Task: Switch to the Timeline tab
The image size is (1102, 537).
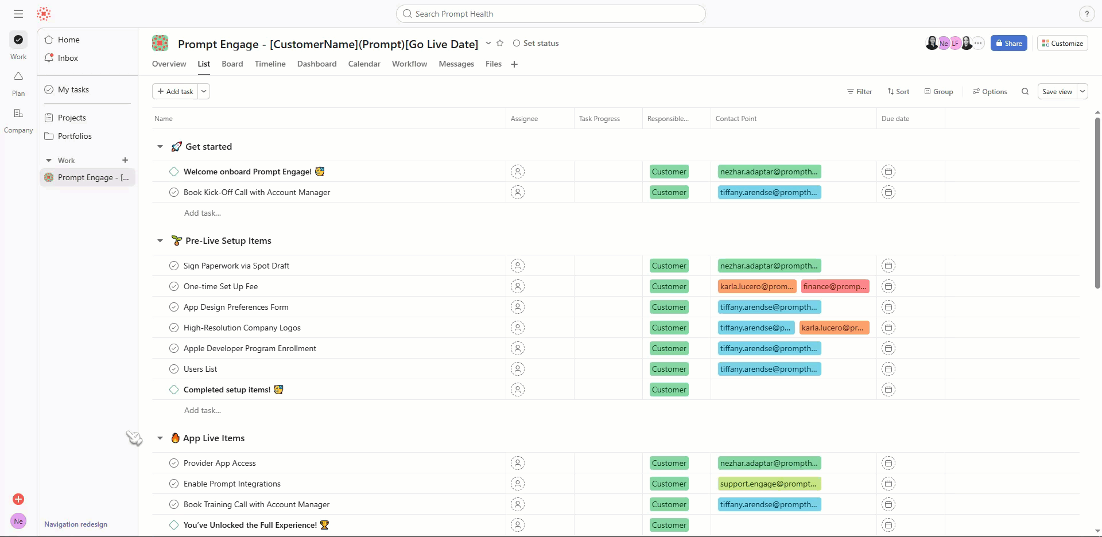Action: tap(270, 64)
